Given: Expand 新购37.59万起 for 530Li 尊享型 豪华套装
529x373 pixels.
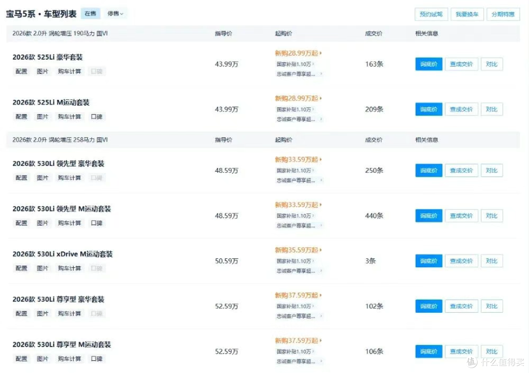Looking at the screenshot, I should 298,295.
